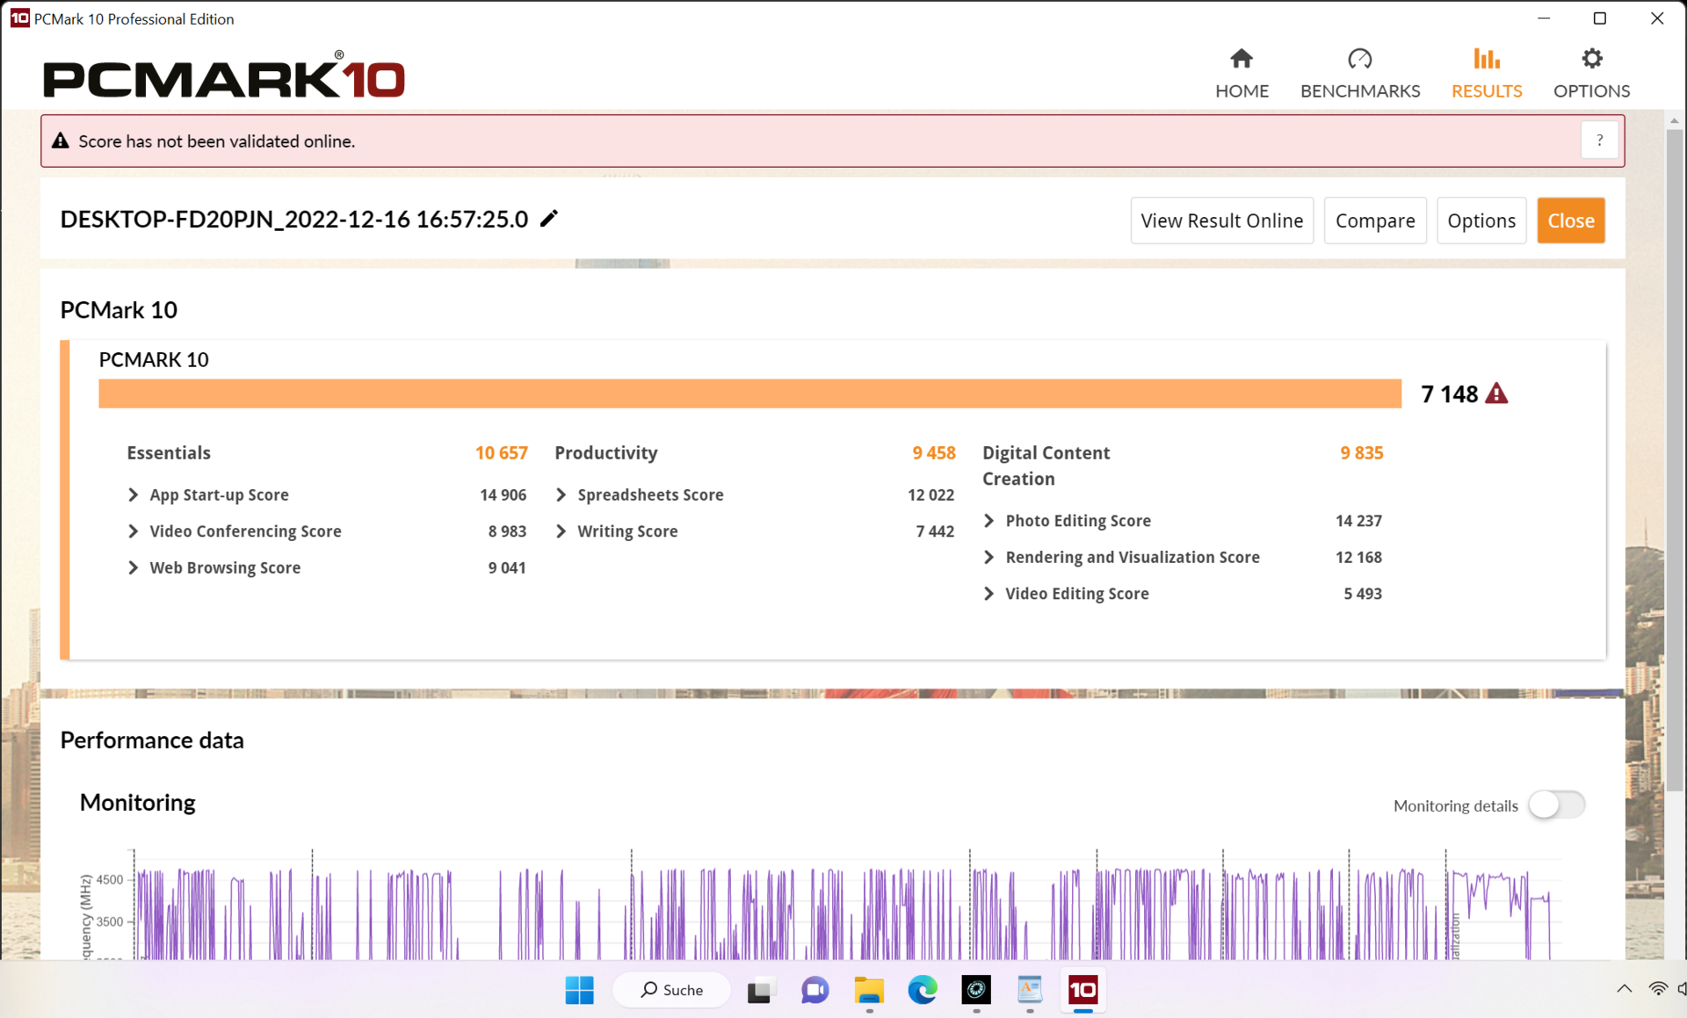1687x1018 pixels.
Task: Open Windows Start menu
Action: [579, 990]
